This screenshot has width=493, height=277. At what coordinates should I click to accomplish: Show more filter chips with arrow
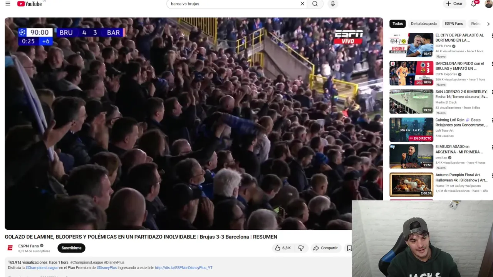pyautogui.click(x=488, y=24)
